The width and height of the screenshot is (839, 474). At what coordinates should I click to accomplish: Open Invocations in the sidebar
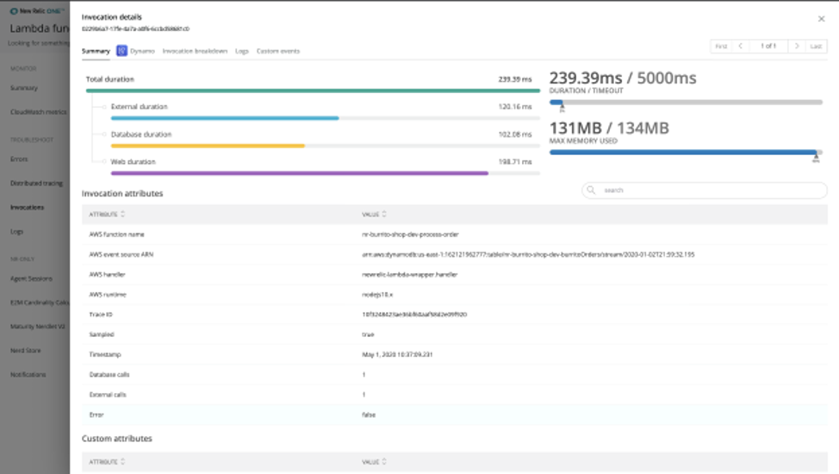click(28, 208)
